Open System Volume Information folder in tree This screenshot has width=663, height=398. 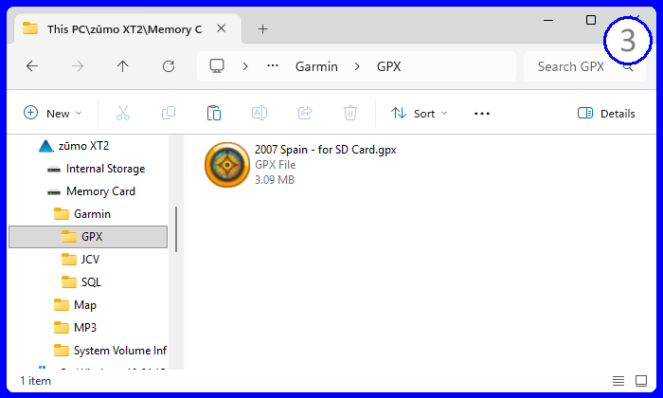pyautogui.click(x=120, y=351)
